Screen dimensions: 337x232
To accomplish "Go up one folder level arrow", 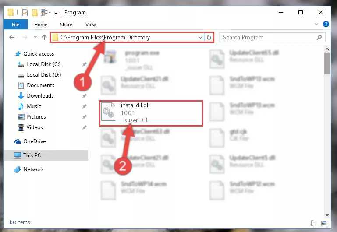I will click(44, 37).
